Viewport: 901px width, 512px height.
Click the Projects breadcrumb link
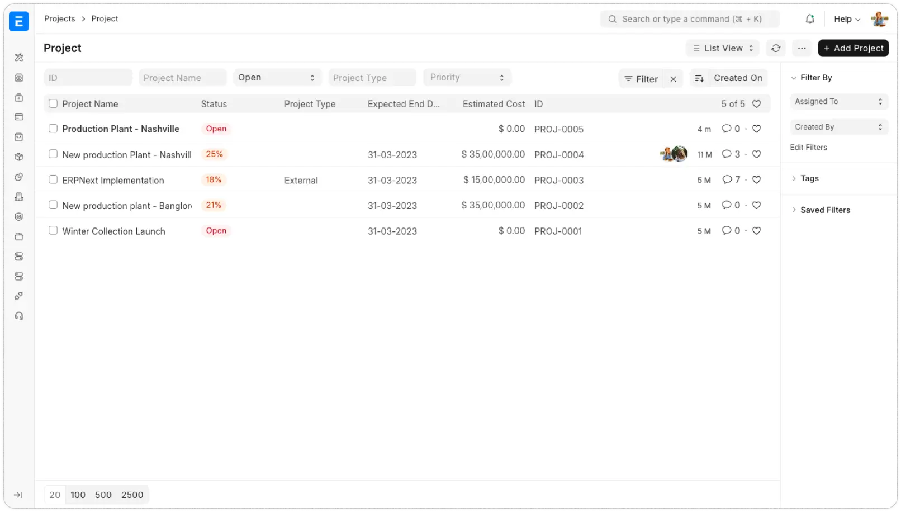coord(59,18)
